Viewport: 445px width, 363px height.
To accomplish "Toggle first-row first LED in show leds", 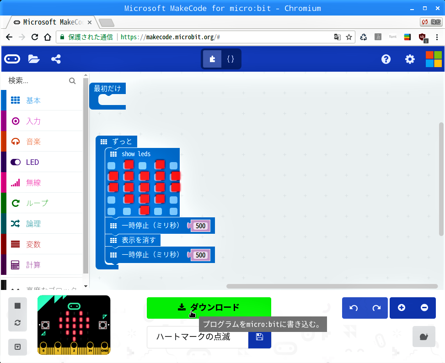I will (112, 165).
